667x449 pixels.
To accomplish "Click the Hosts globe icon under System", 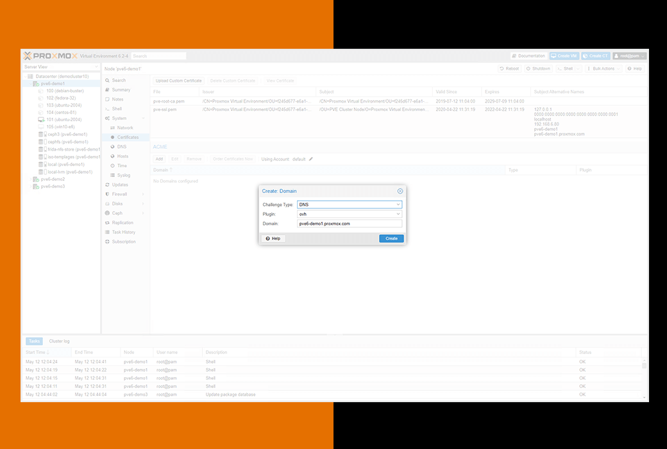I will tap(113, 157).
